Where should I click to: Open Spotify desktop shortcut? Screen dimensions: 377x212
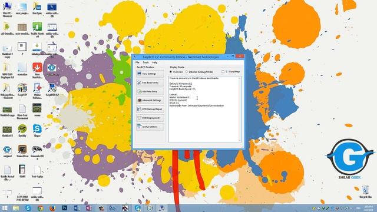pos(22,131)
